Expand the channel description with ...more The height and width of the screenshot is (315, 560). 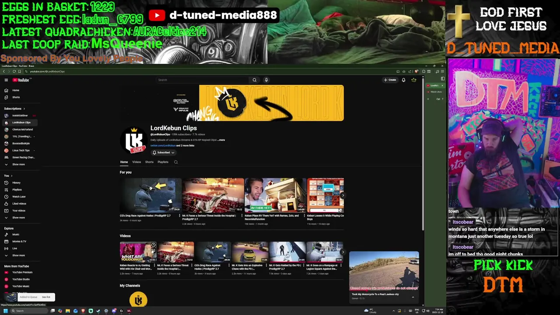pyautogui.click(x=221, y=140)
